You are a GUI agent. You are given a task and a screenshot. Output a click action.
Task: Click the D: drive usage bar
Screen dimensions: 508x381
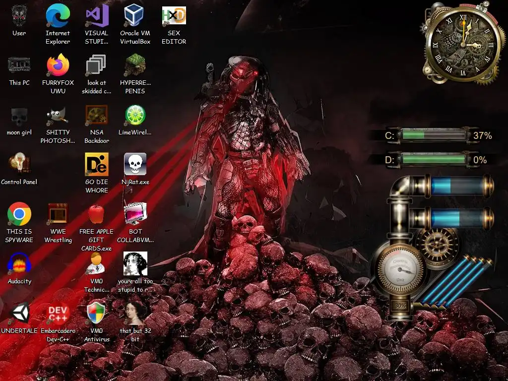tap(434, 159)
